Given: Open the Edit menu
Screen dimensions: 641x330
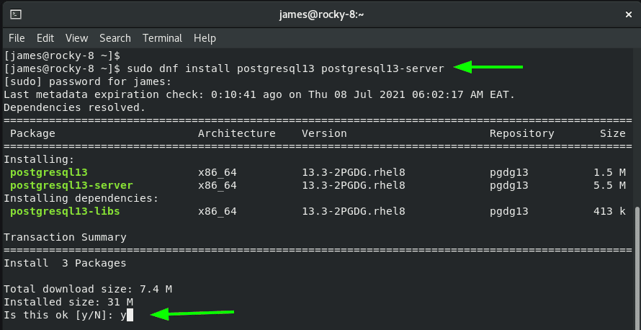Looking at the screenshot, I should point(45,38).
